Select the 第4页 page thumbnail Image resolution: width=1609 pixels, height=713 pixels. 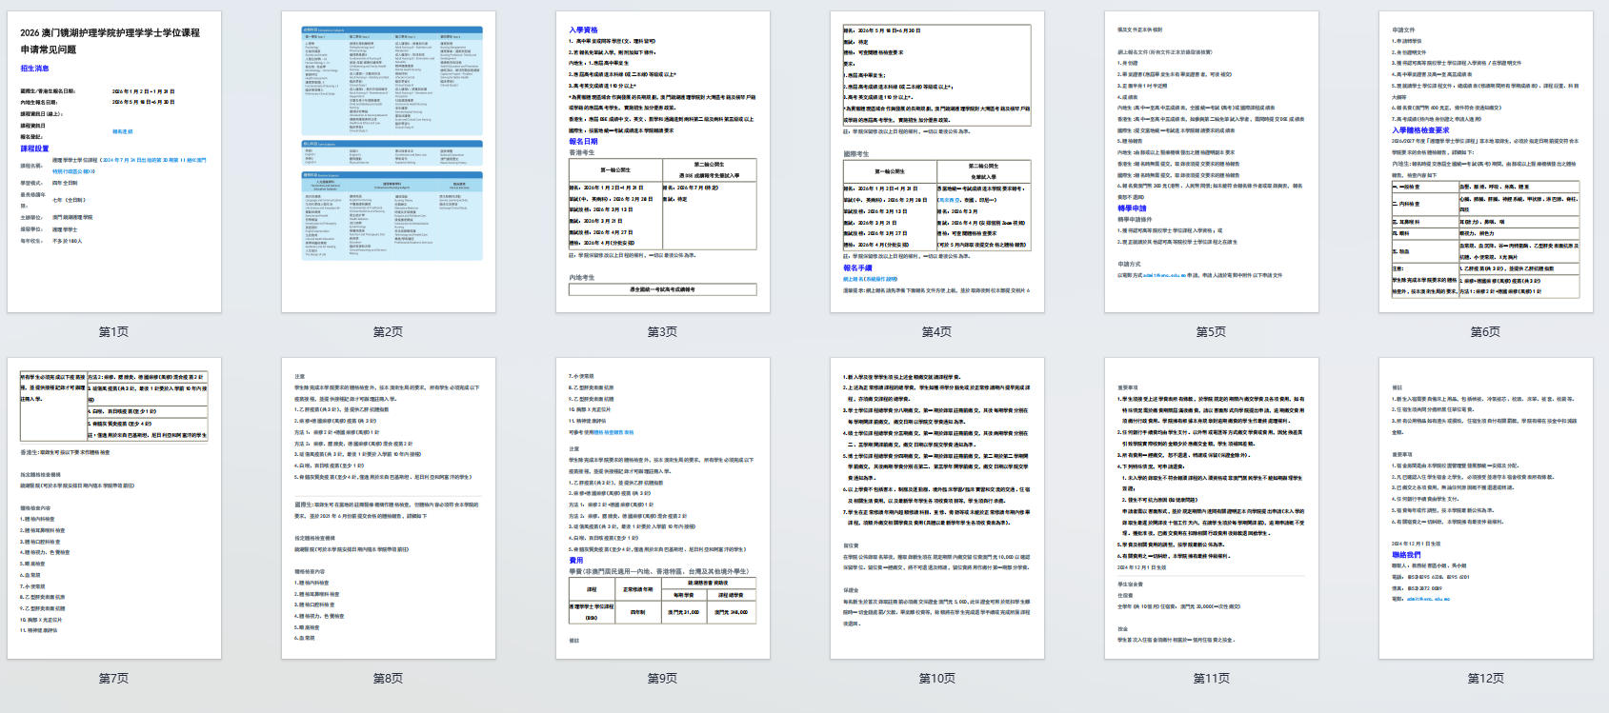937,162
